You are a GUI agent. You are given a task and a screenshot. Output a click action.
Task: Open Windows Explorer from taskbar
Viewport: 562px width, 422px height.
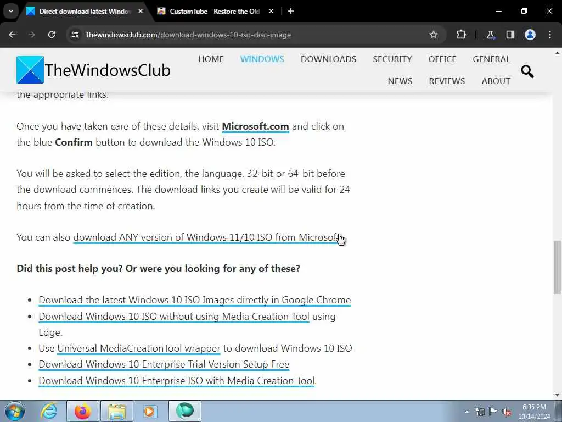point(117,411)
